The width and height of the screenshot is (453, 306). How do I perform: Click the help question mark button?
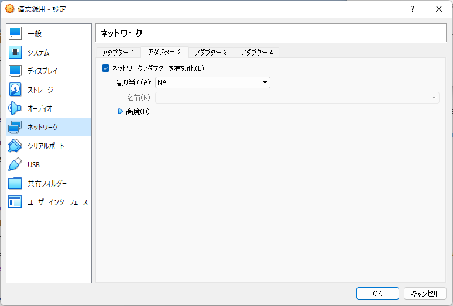point(413,9)
